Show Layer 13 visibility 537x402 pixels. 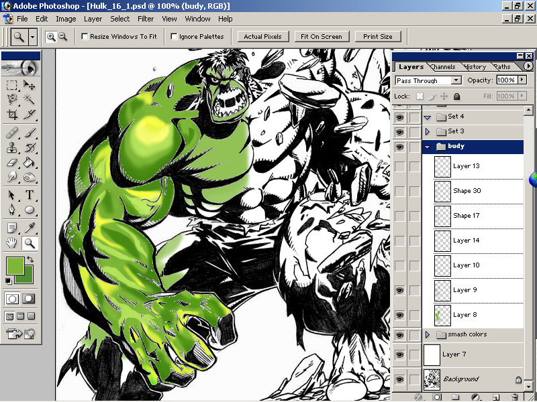pyautogui.click(x=399, y=166)
